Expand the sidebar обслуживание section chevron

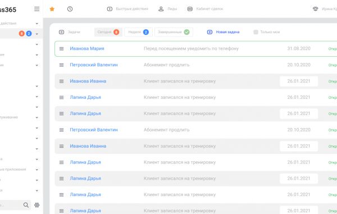pos(37,117)
